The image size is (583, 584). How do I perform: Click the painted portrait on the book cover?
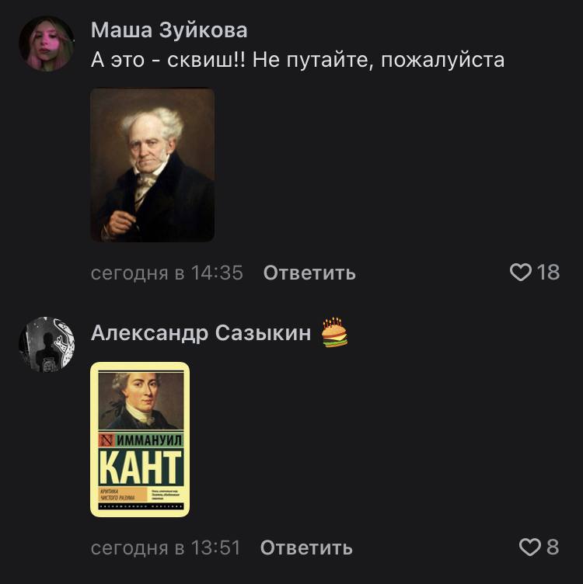pos(141,401)
